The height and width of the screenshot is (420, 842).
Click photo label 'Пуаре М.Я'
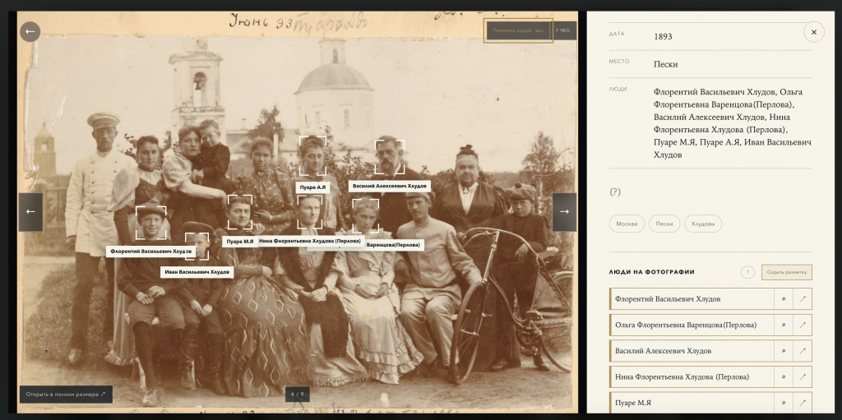coord(239,242)
